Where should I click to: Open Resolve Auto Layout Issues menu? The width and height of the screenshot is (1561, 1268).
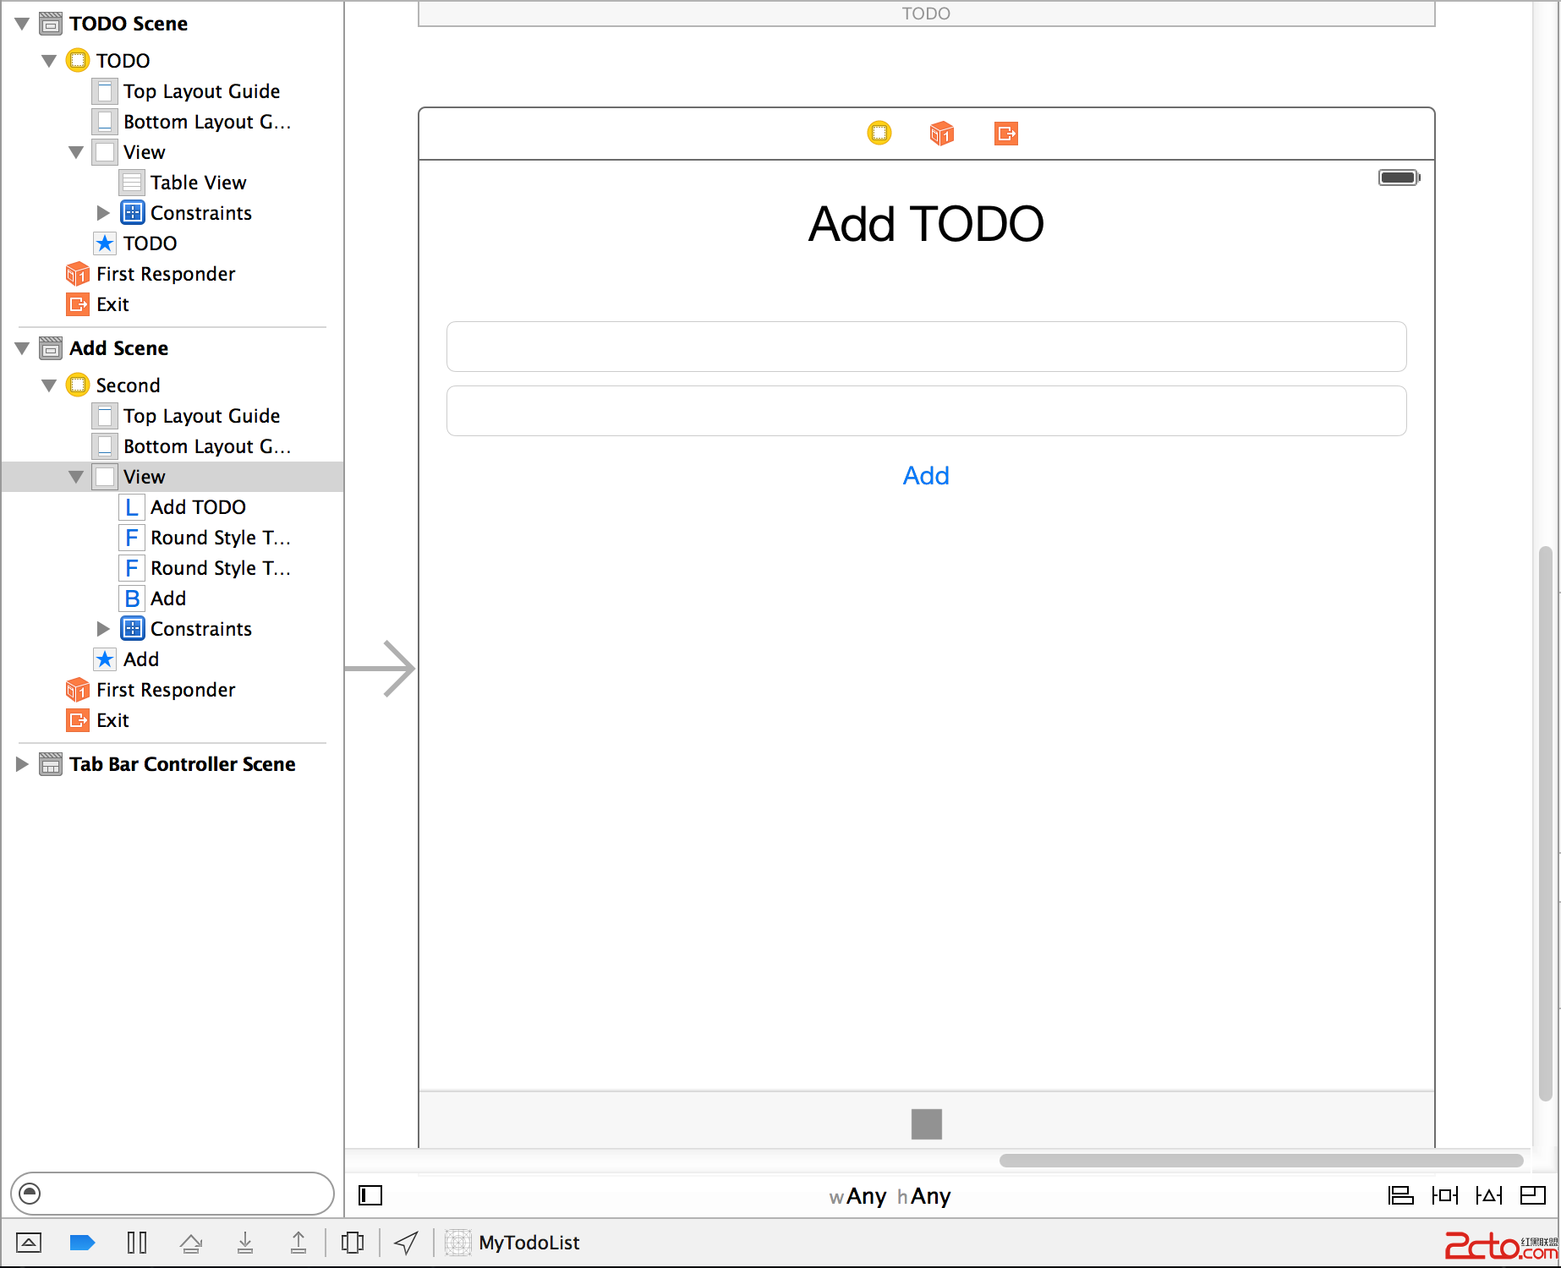pyautogui.click(x=1488, y=1195)
